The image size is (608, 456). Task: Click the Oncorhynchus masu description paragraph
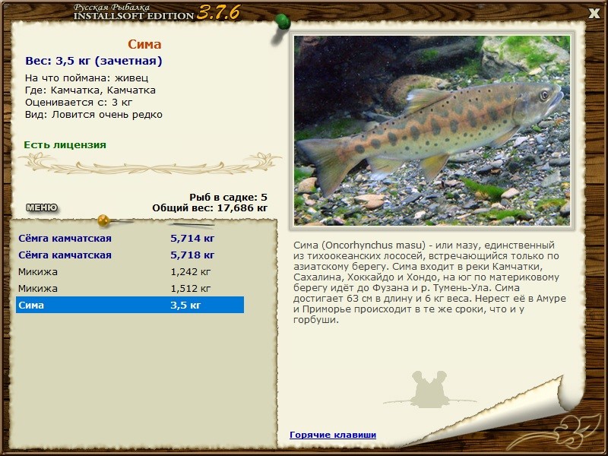[429, 282]
